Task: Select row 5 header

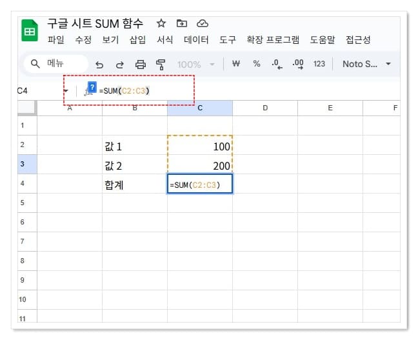Action: point(27,203)
